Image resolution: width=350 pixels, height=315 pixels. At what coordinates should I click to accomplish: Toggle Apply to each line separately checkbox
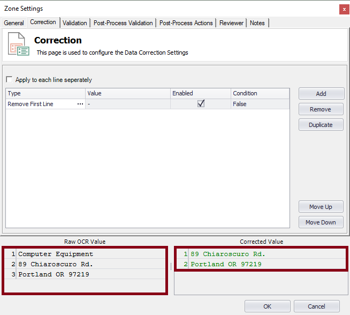point(9,79)
